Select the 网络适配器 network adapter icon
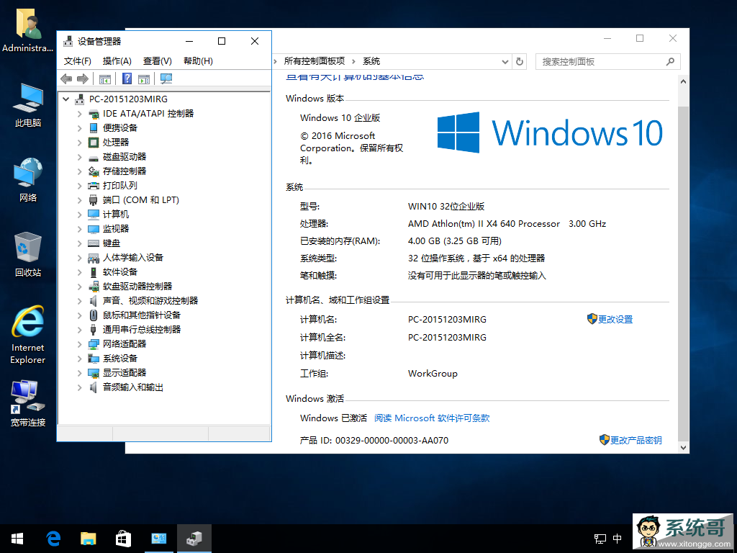This screenshot has width=737, height=553. 94,344
